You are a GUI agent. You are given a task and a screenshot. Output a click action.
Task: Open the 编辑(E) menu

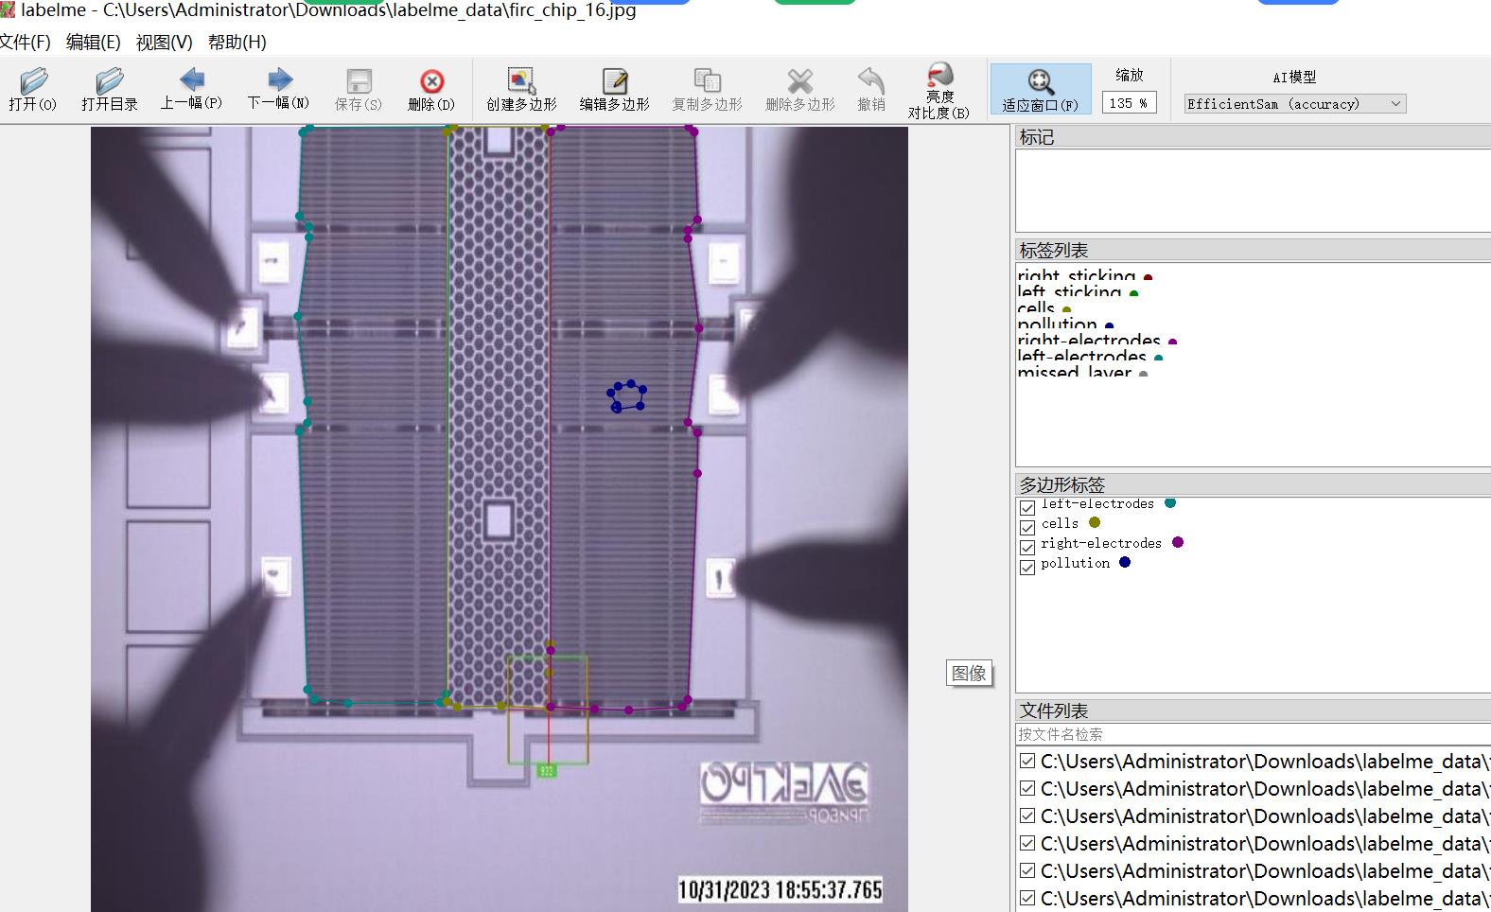(93, 43)
